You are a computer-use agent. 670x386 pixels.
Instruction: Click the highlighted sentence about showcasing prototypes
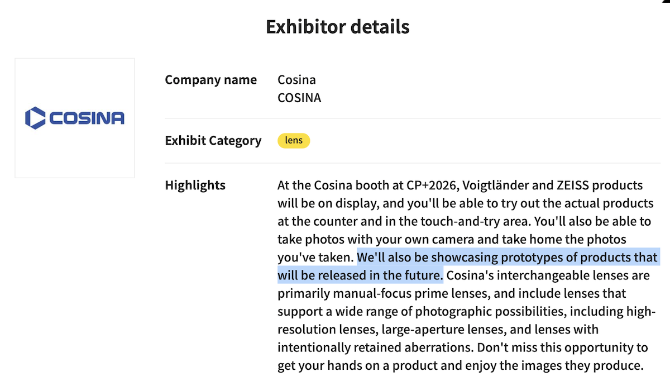pos(508,258)
